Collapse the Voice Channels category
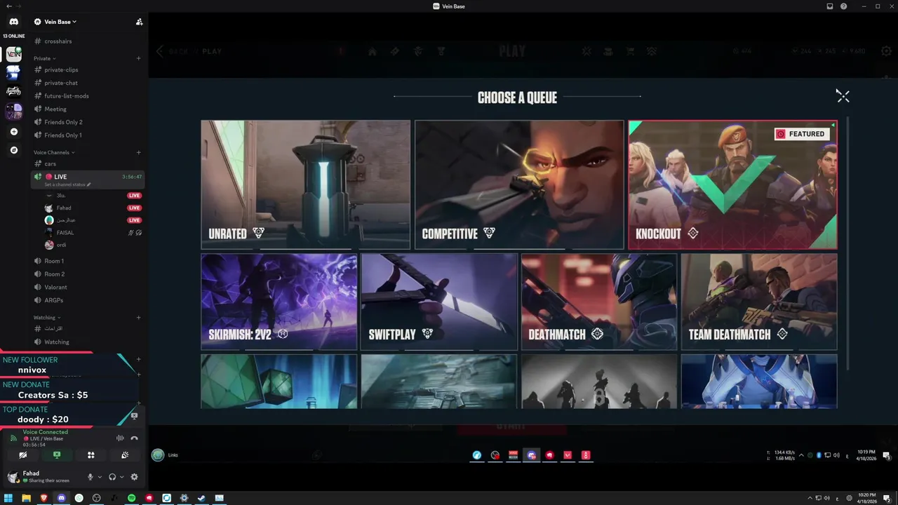Viewport: 898px width, 505px height. tap(54, 152)
